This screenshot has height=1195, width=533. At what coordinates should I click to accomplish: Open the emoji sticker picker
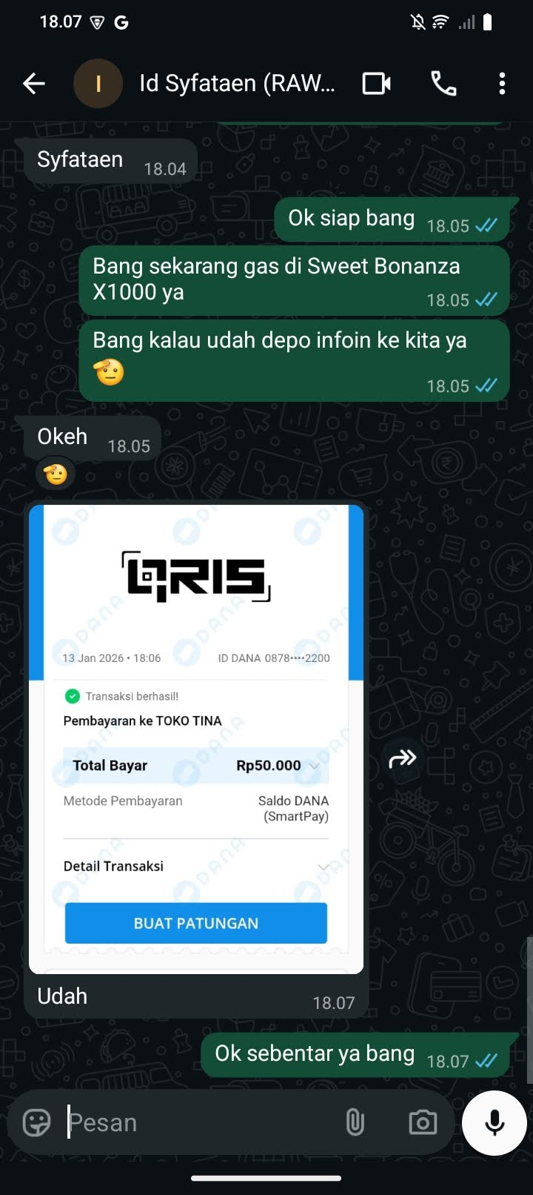(36, 1122)
